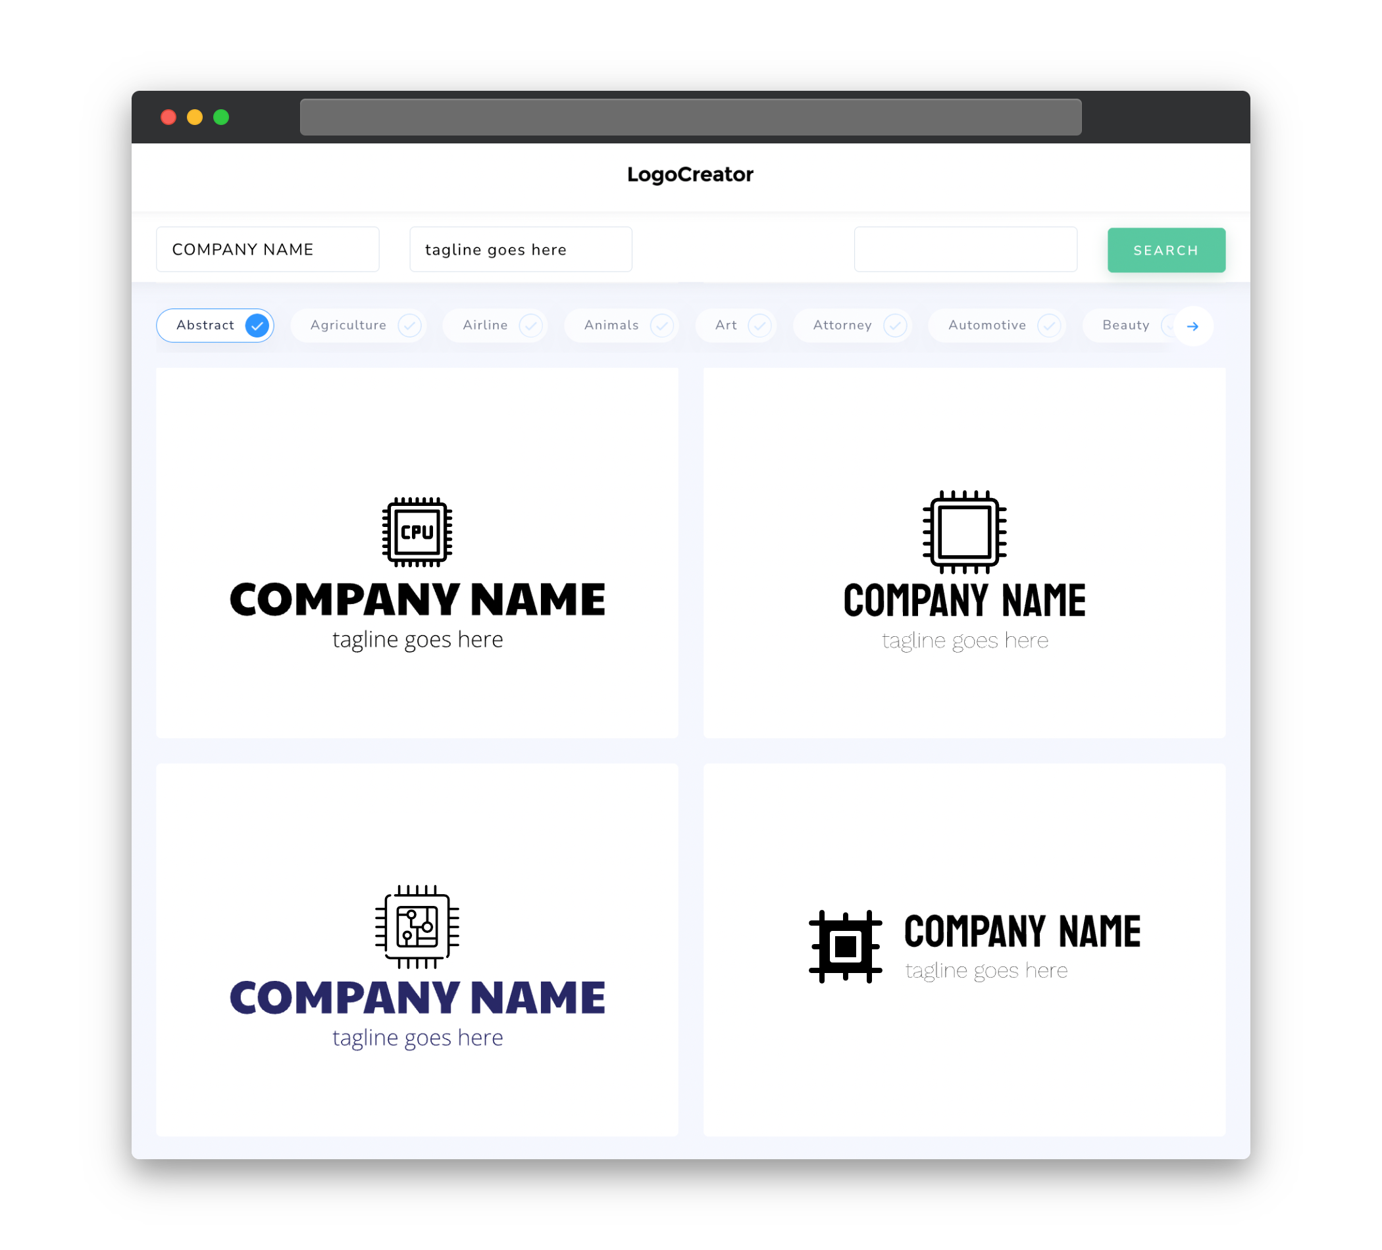
Task: Click the COMPANY NAME text input field
Action: pyautogui.click(x=271, y=250)
